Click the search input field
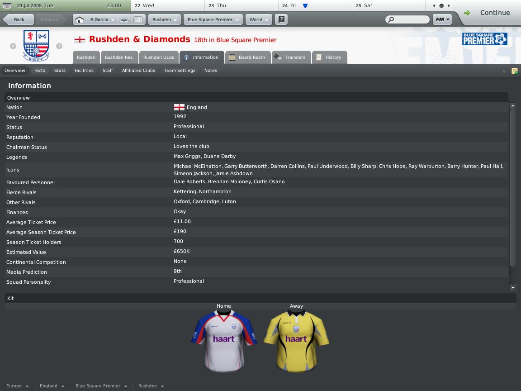 [407, 19]
